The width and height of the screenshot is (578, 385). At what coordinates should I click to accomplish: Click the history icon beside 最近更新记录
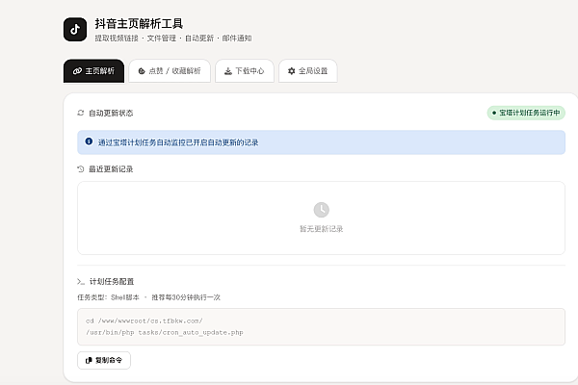coord(81,169)
